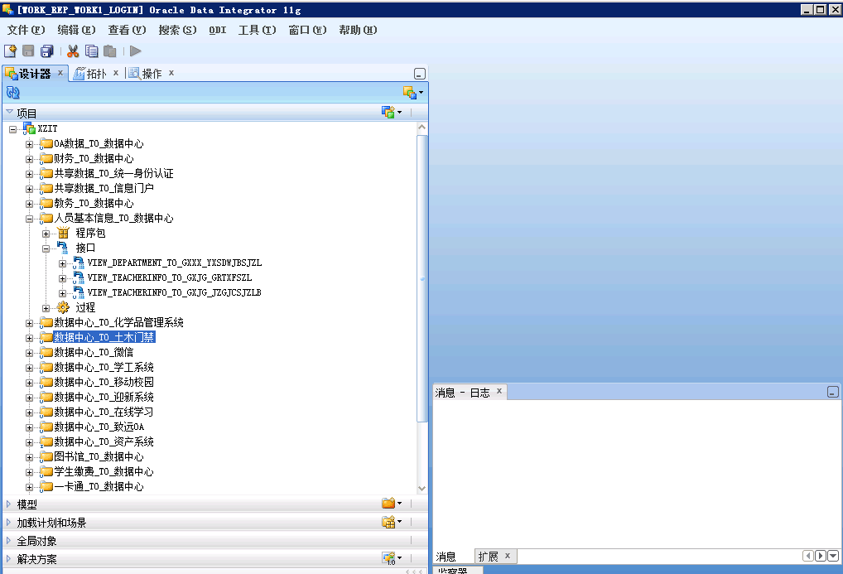Open 查看(V) menu
This screenshot has height=574, width=843.
point(127,30)
